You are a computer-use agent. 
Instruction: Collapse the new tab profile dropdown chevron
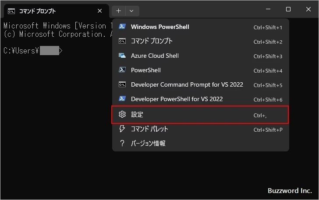132,11
